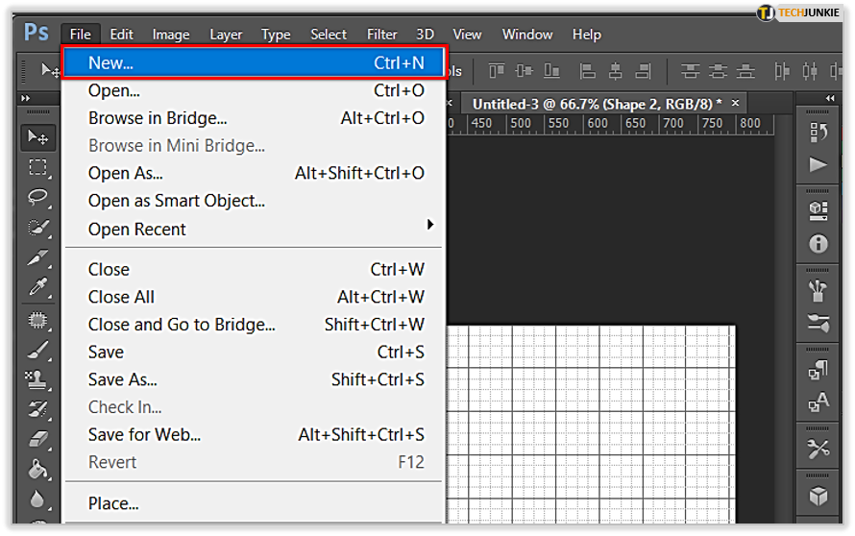The image size is (855, 536).
Task: Choose Open as Smart Object...
Action: (x=255, y=201)
